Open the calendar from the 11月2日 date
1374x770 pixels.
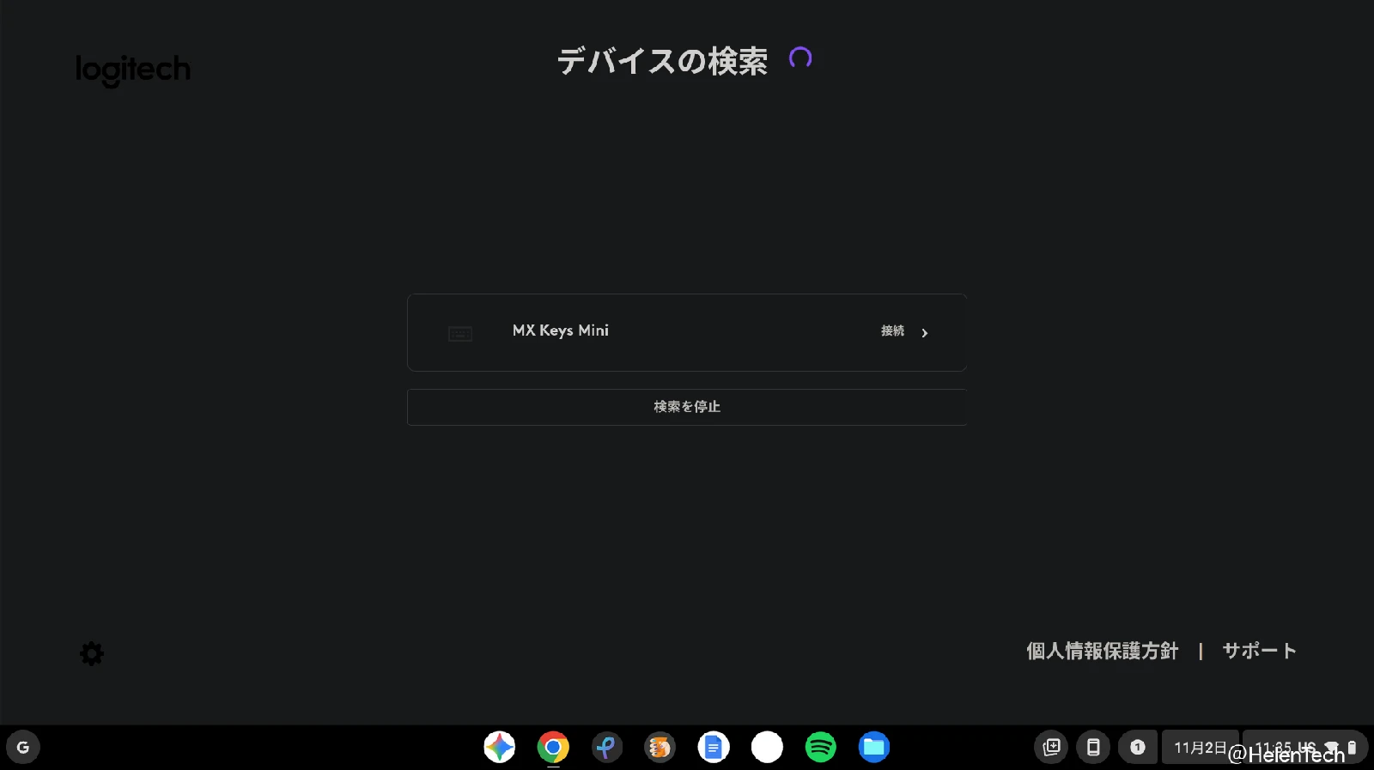pyautogui.click(x=1200, y=747)
